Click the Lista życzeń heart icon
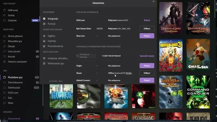217x122 pixels. pos(4,52)
